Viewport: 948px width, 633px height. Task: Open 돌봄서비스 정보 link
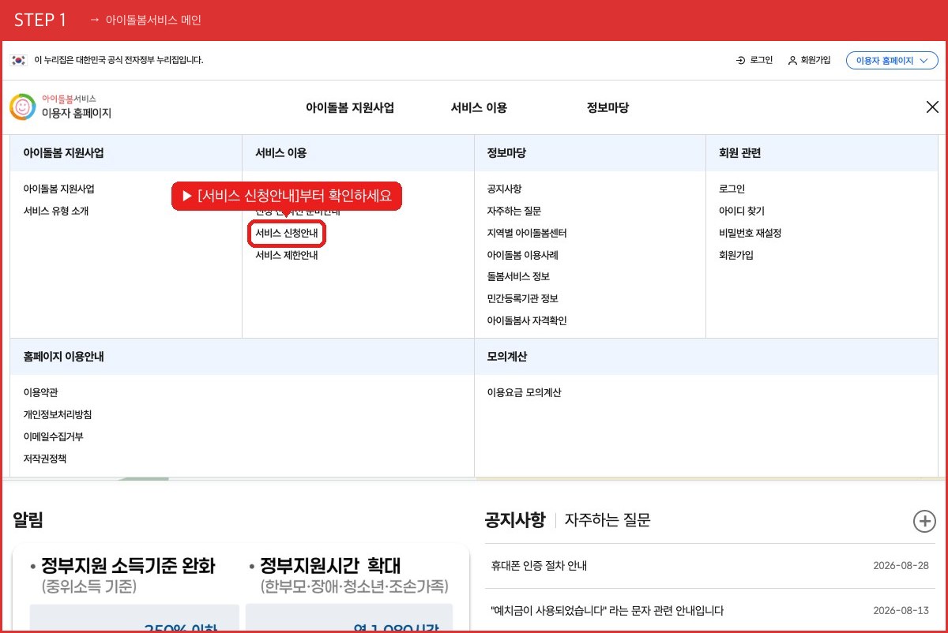click(x=518, y=277)
